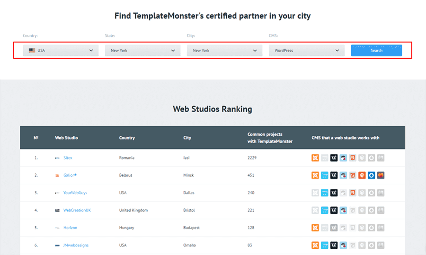The image size is (426, 255).
Task: Open the Sitex web studio link
Action: [68, 158]
